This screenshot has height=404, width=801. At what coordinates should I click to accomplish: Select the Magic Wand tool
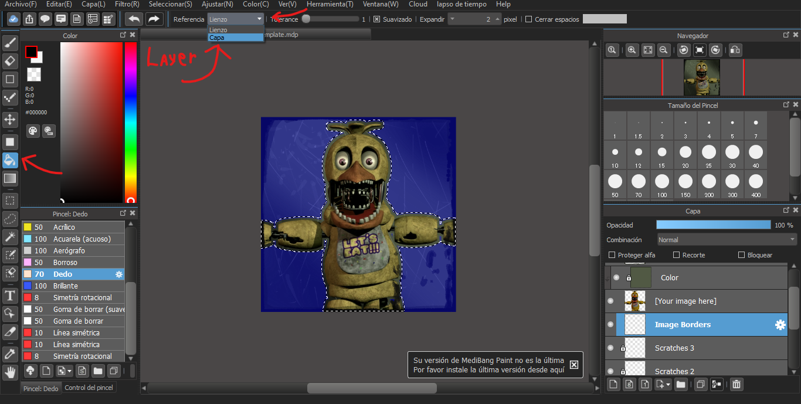click(x=10, y=236)
